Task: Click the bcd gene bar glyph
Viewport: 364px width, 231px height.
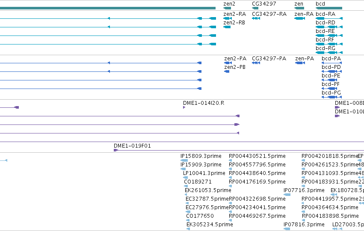Action: (329, 8)
